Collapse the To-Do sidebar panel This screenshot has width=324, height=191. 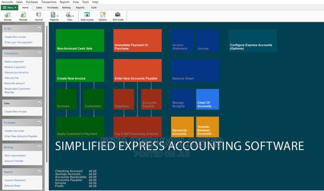click(x=39, y=29)
